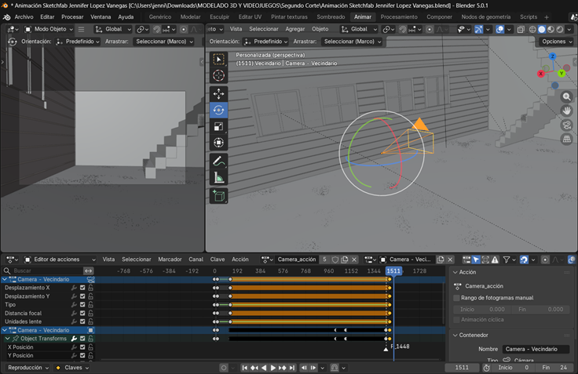Lock the X Posición channel
This screenshot has height=374, width=578.
coord(90,347)
